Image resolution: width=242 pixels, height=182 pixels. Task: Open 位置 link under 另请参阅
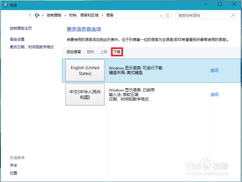[x=14, y=173]
